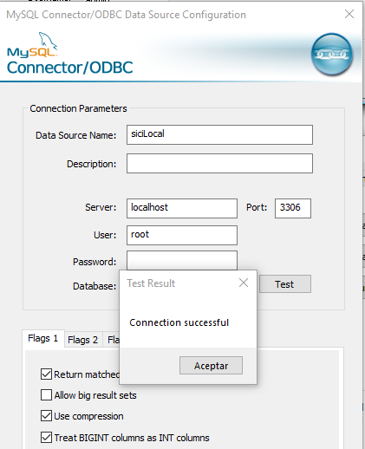
Task: Click the Connection successful message text
Action: 179,322
